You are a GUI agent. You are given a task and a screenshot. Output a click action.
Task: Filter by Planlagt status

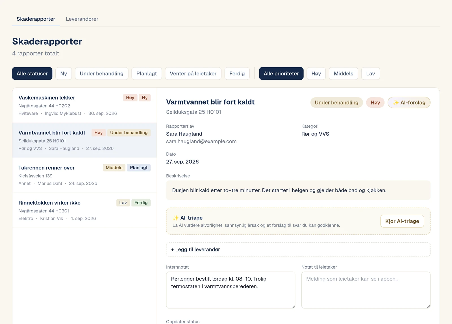tap(147, 73)
